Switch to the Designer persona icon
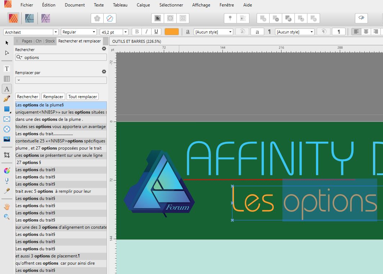The height and width of the screenshot is (274, 383). click(29, 18)
